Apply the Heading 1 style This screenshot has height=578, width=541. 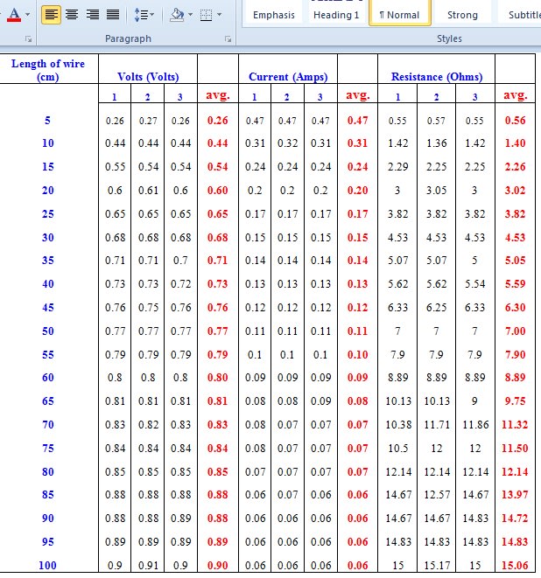(x=336, y=15)
